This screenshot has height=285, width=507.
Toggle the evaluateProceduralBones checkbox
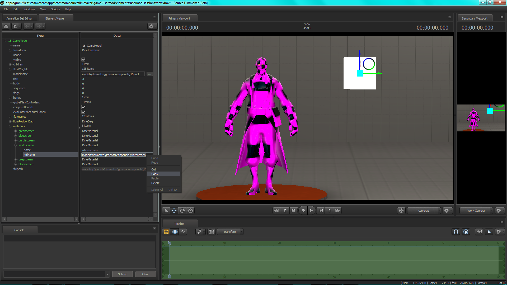pyautogui.click(x=83, y=112)
